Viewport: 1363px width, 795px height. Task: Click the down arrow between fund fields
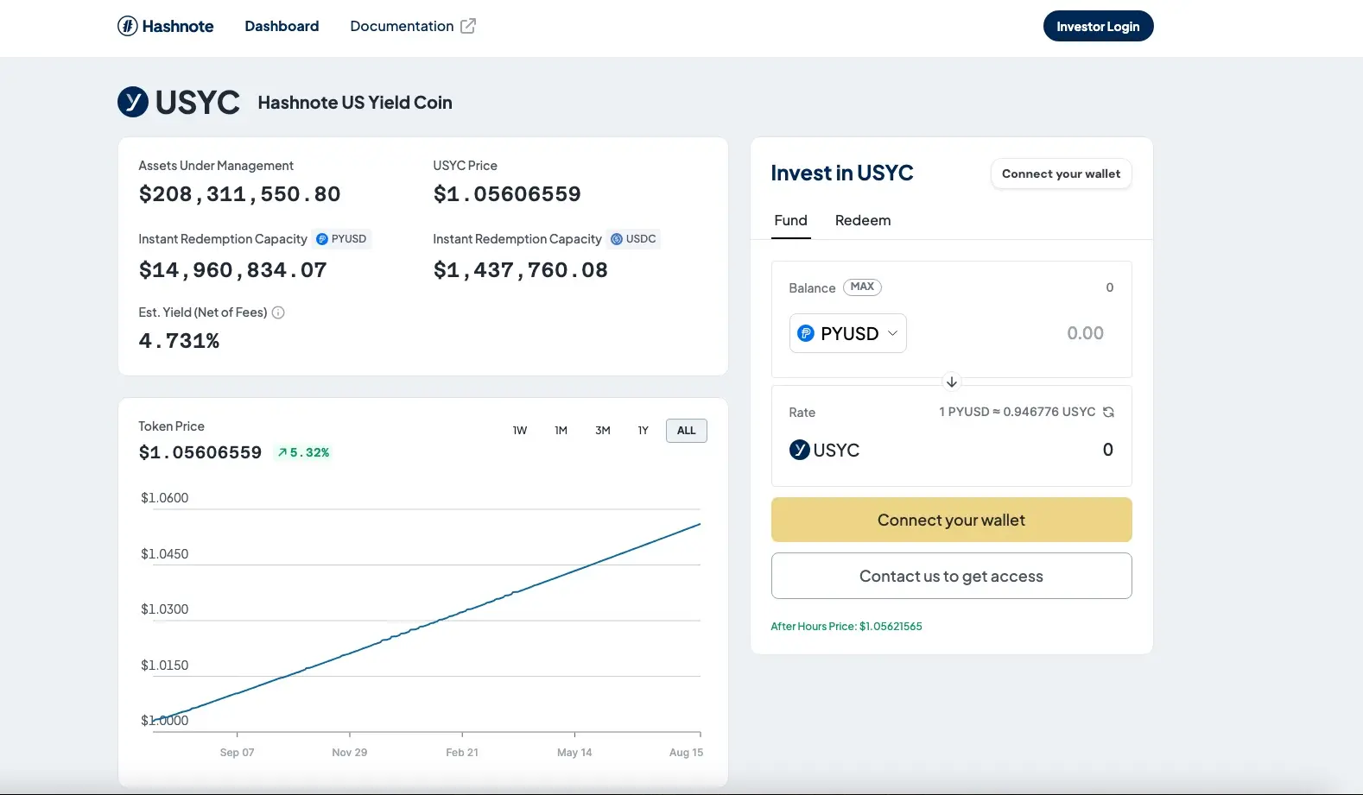(x=951, y=382)
